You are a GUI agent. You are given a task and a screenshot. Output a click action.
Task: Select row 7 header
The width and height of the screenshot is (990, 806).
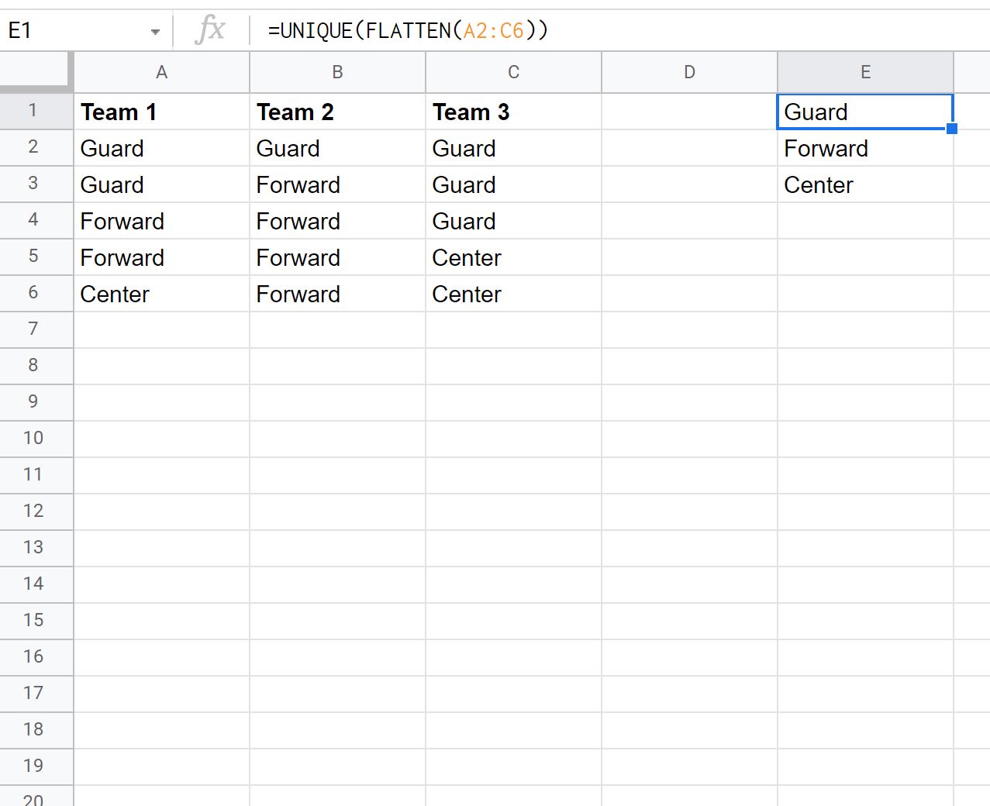pyautogui.click(x=33, y=329)
